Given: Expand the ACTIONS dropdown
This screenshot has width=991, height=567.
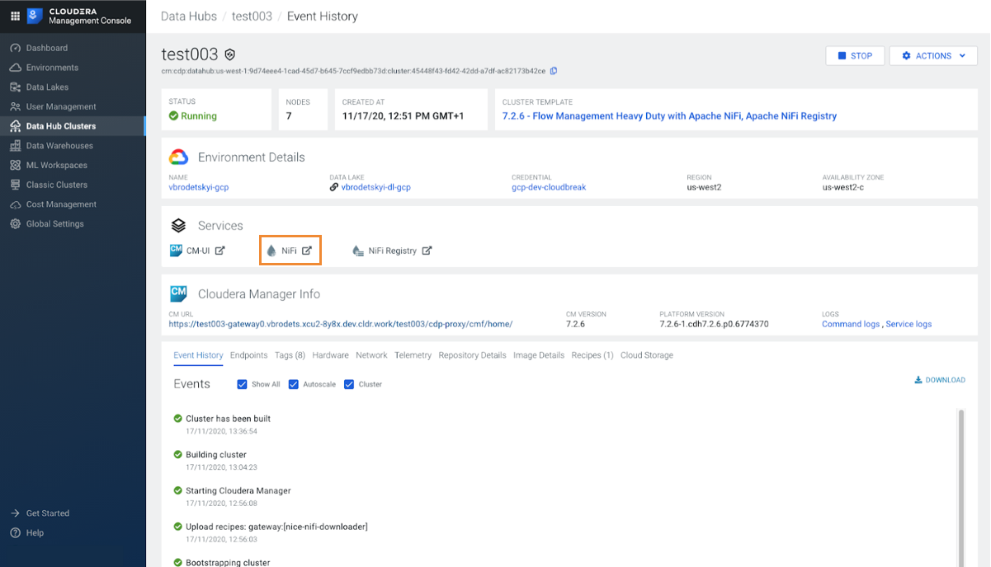Looking at the screenshot, I should 933,56.
